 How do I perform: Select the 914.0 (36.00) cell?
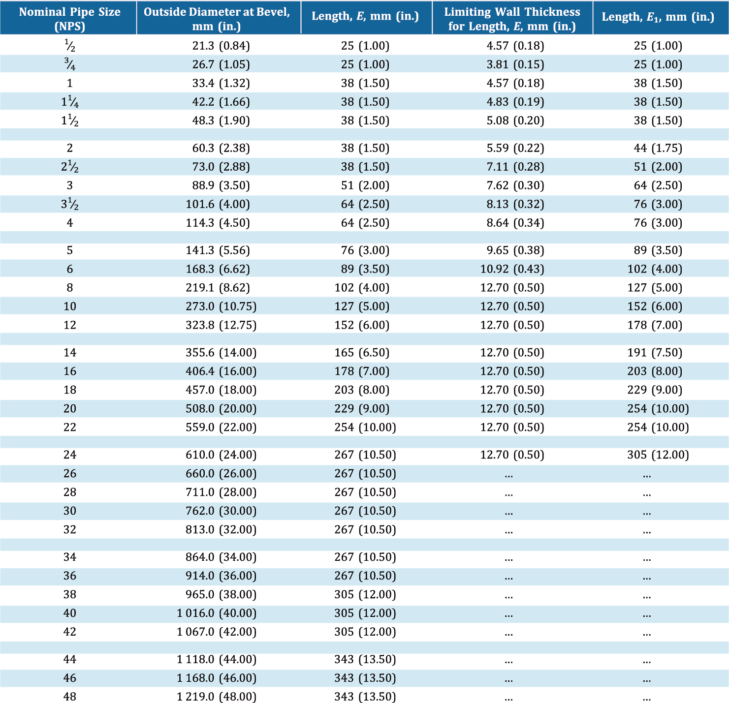click(221, 576)
